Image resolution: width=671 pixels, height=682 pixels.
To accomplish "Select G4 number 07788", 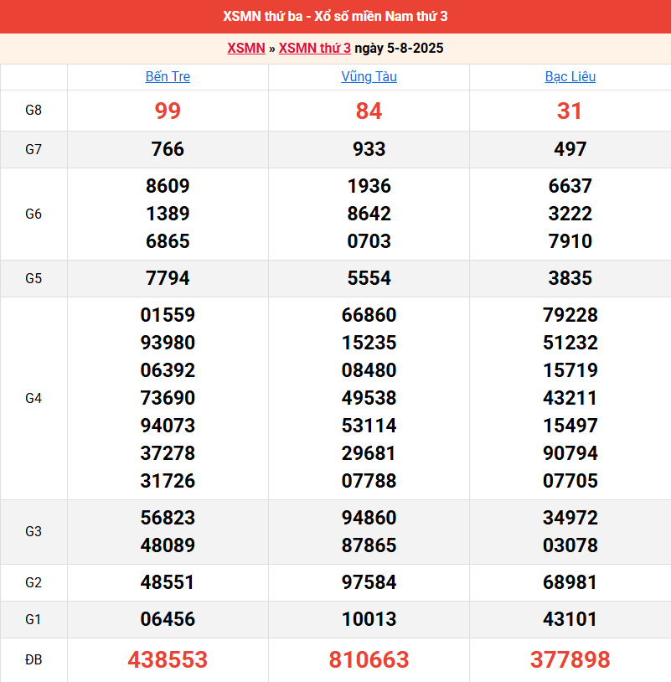I will point(369,481).
